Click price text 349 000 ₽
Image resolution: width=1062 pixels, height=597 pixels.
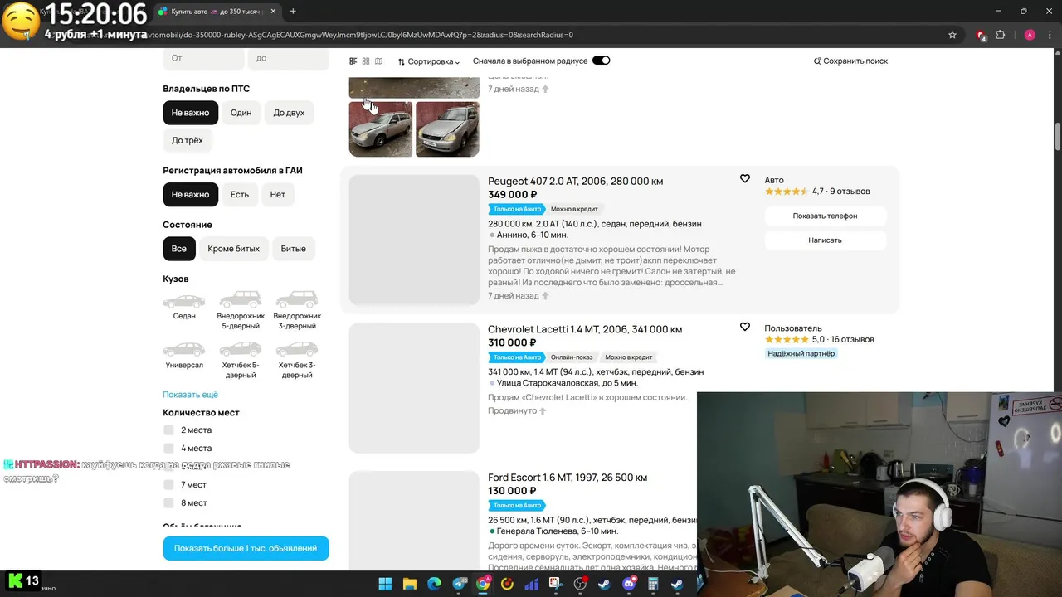tap(513, 195)
